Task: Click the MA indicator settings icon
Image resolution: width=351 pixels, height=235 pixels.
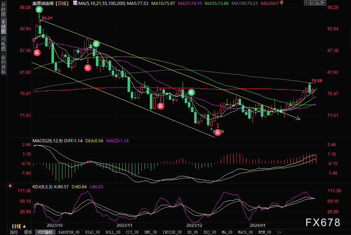Action: coord(75,3)
